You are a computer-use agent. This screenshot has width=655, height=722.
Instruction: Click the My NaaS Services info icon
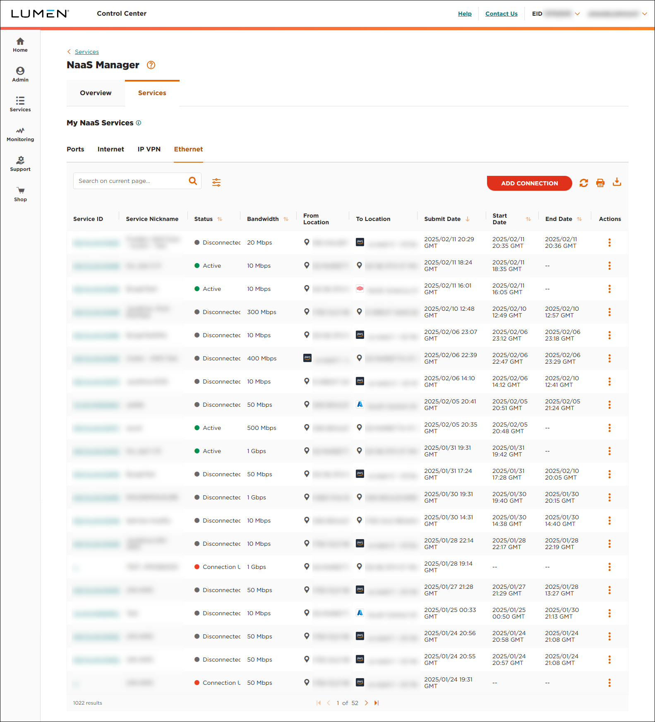pyautogui.click(x=139, y=123)
